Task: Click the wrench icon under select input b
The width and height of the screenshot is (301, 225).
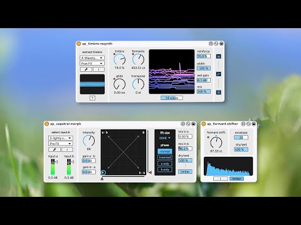Action: (x=55, y=149)
